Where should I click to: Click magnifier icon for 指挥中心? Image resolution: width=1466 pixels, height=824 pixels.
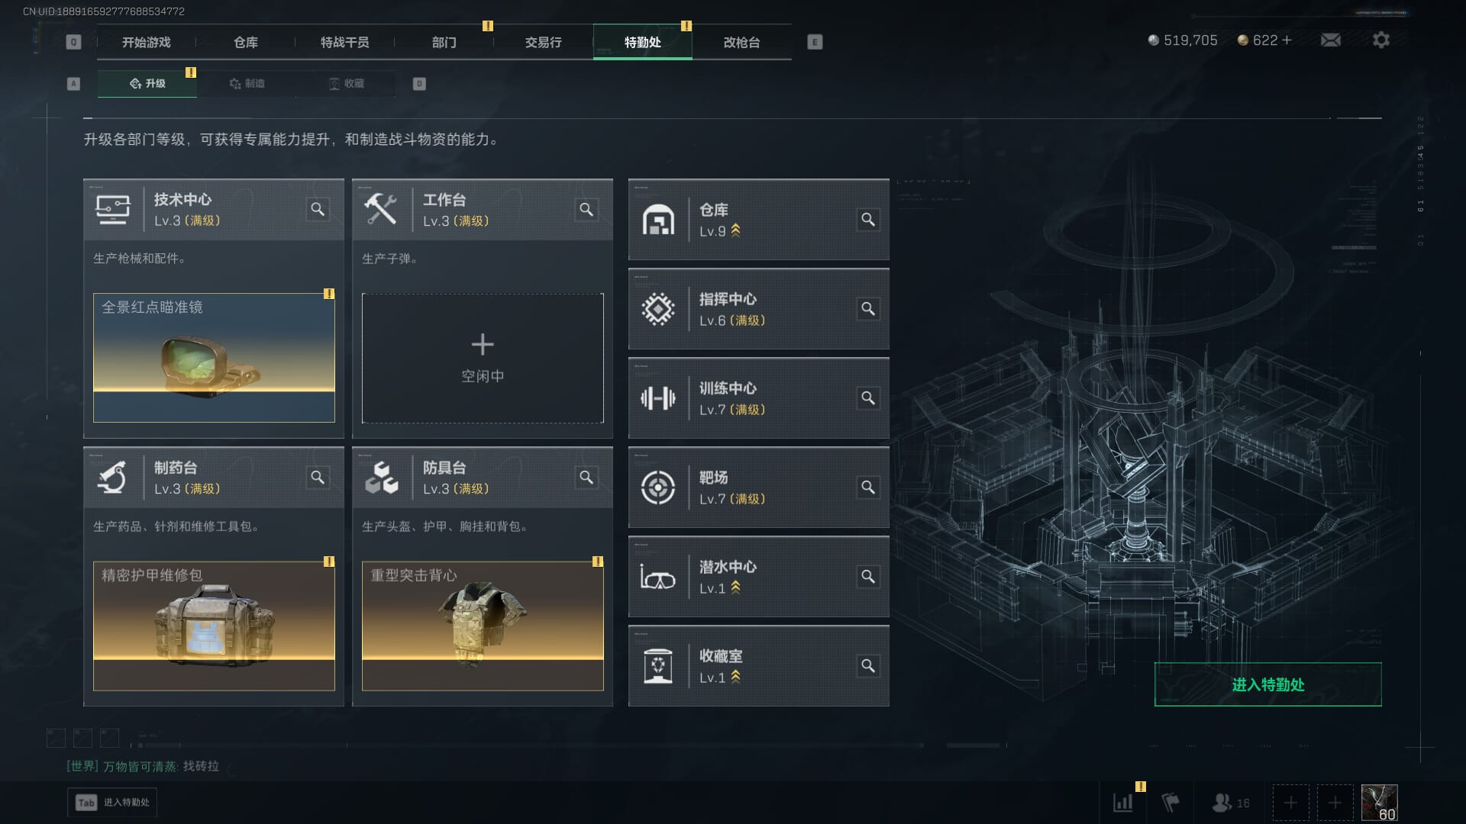[868, 309]
